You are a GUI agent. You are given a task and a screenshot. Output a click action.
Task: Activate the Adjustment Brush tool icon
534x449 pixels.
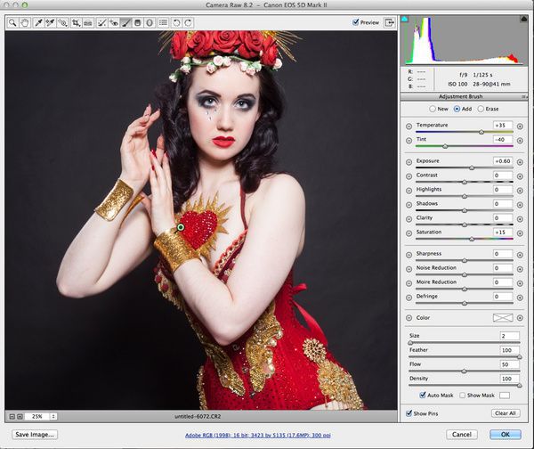126,21
